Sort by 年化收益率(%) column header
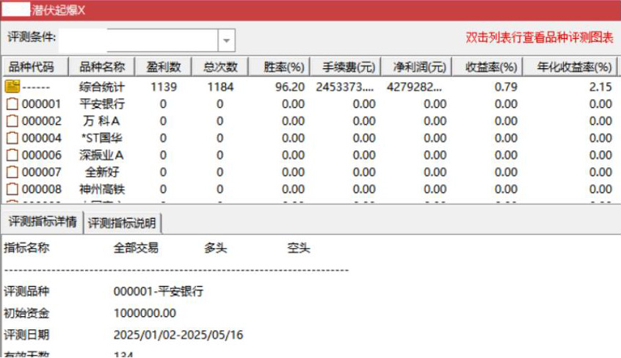621x358 pixels. [570, 67]
